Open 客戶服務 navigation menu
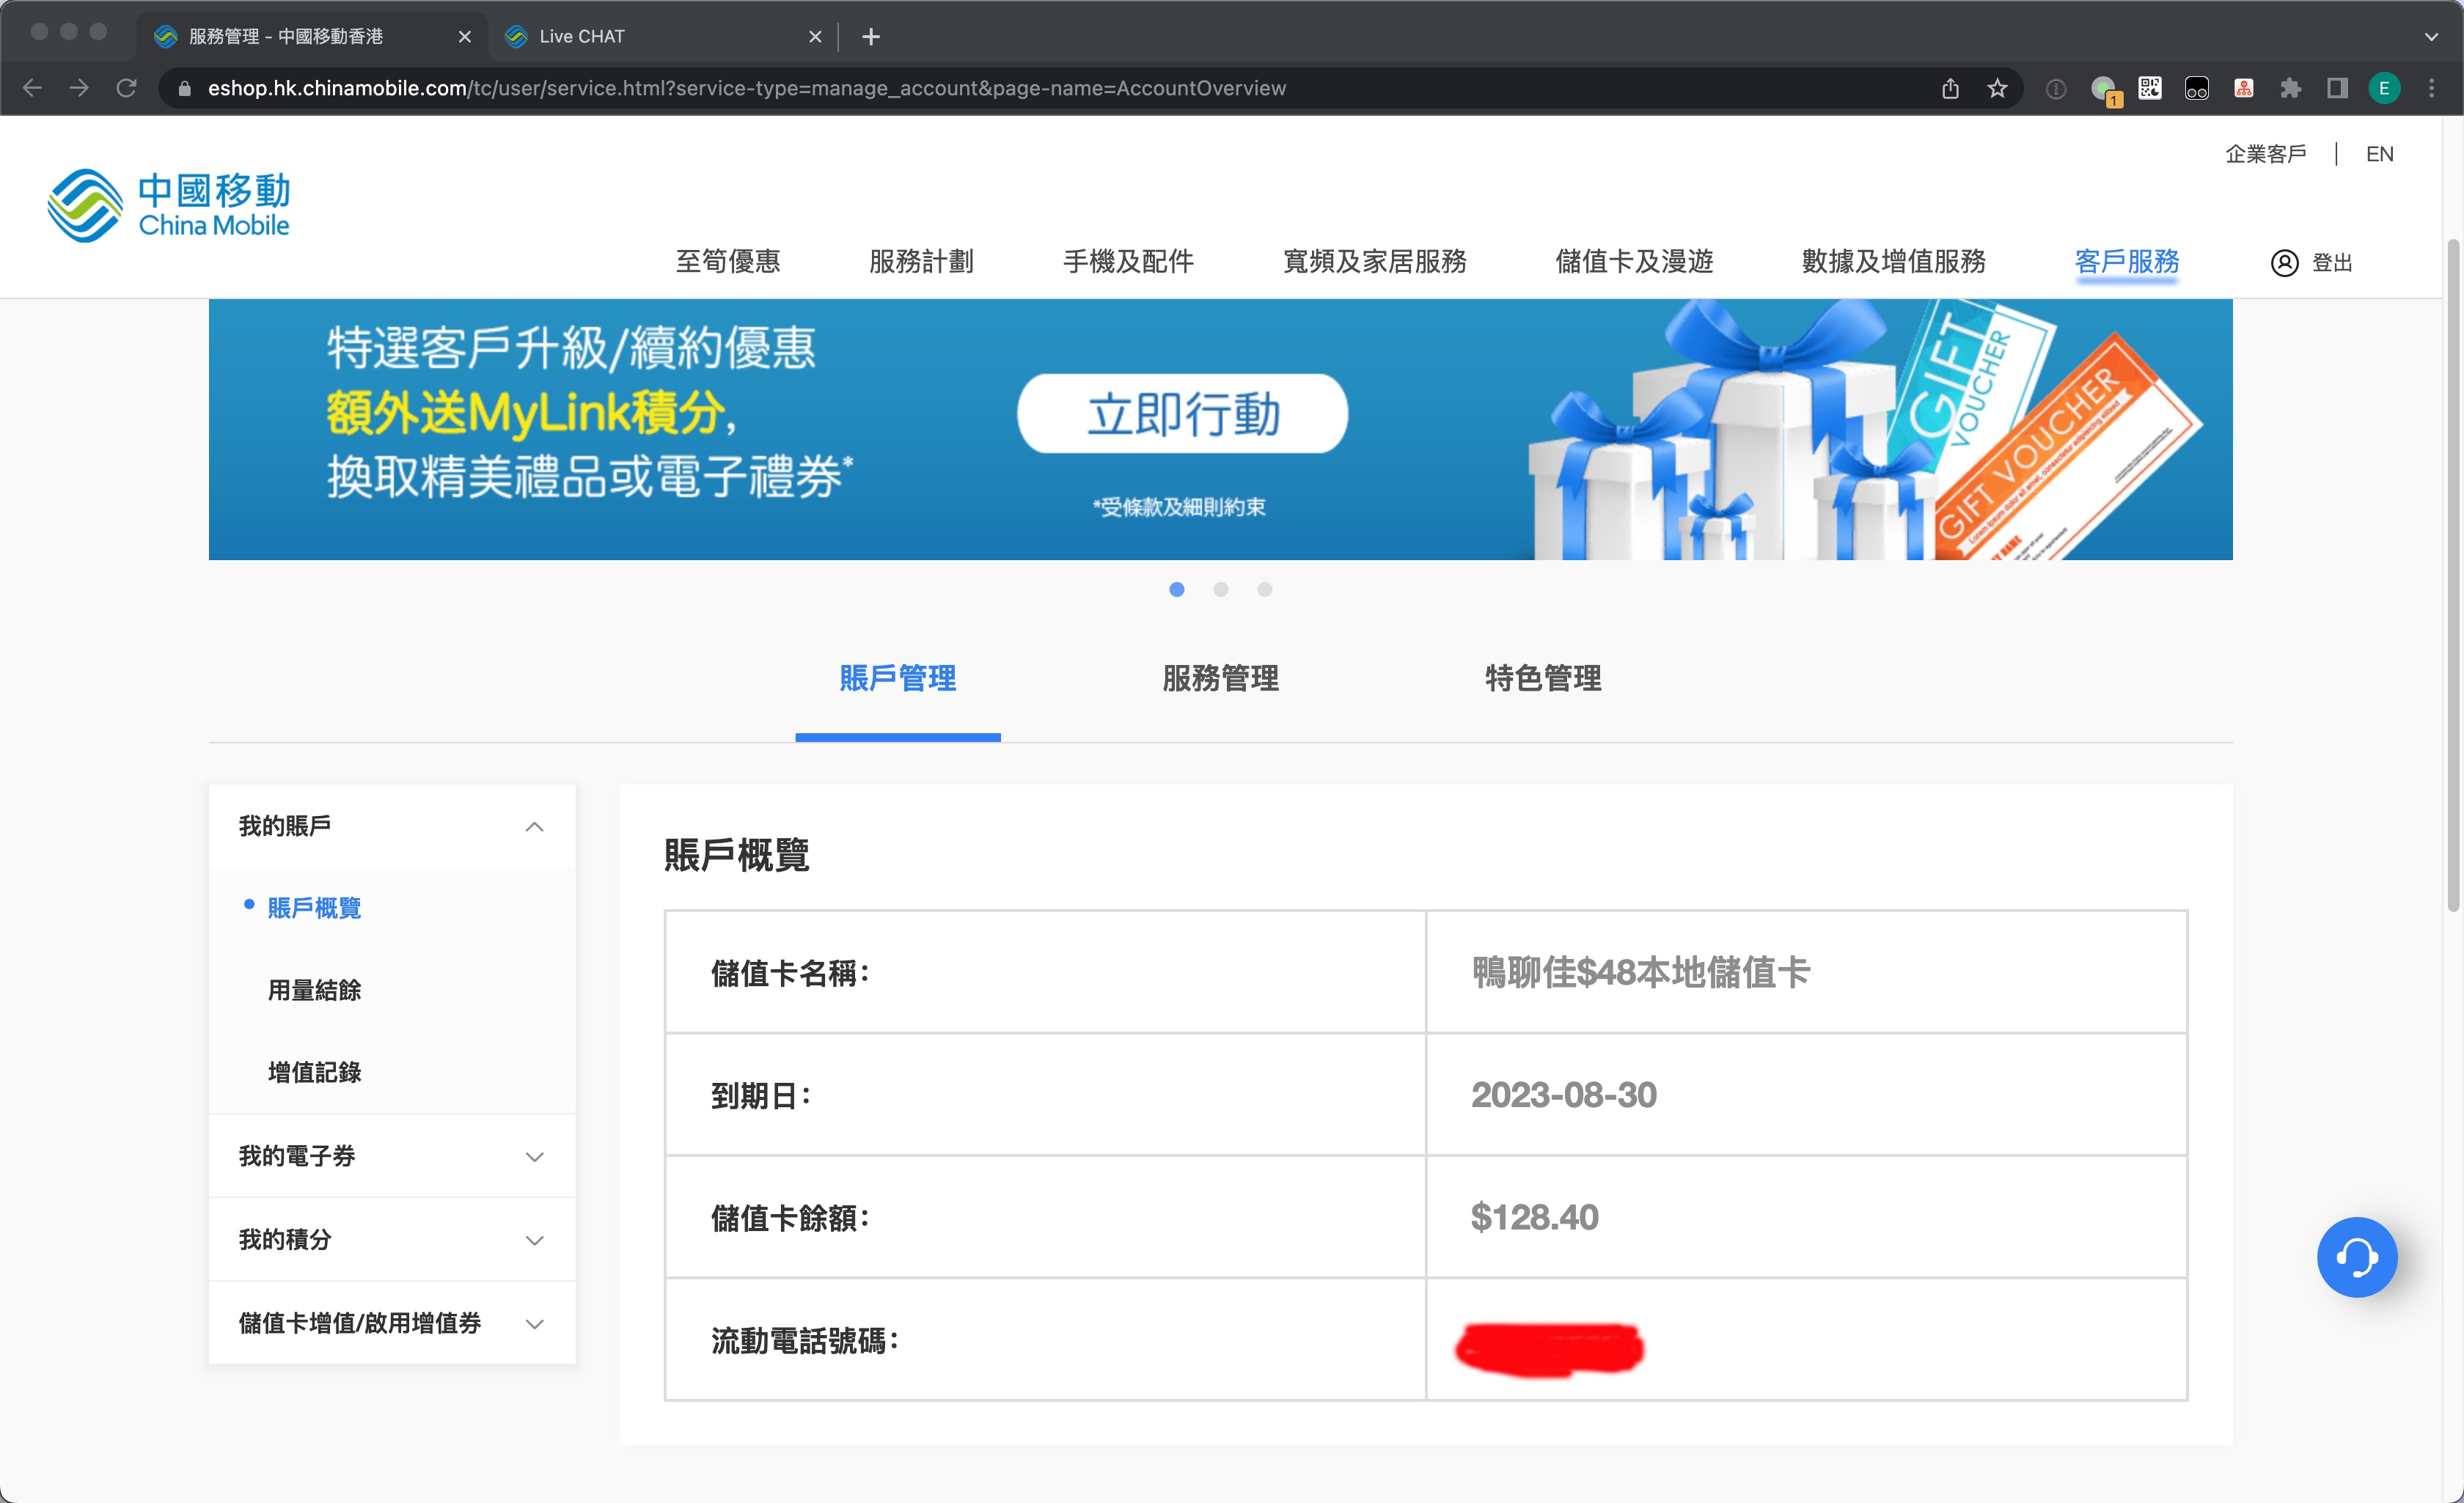The width and height of the screenshot is (2464, 1503). pyautogui.click(x=2127, y=262)
